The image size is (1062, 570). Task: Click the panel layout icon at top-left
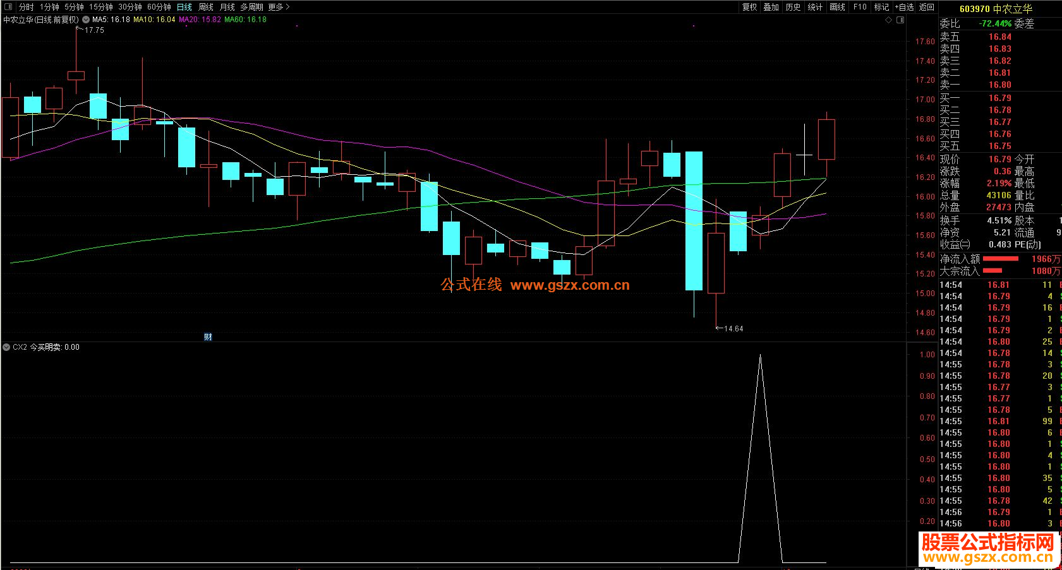tap(8, 7)
